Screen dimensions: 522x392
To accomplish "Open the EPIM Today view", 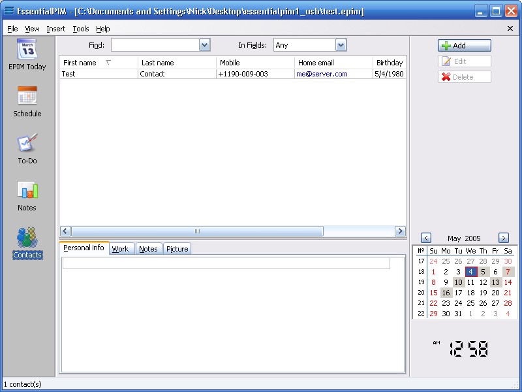I will [27, 54].
